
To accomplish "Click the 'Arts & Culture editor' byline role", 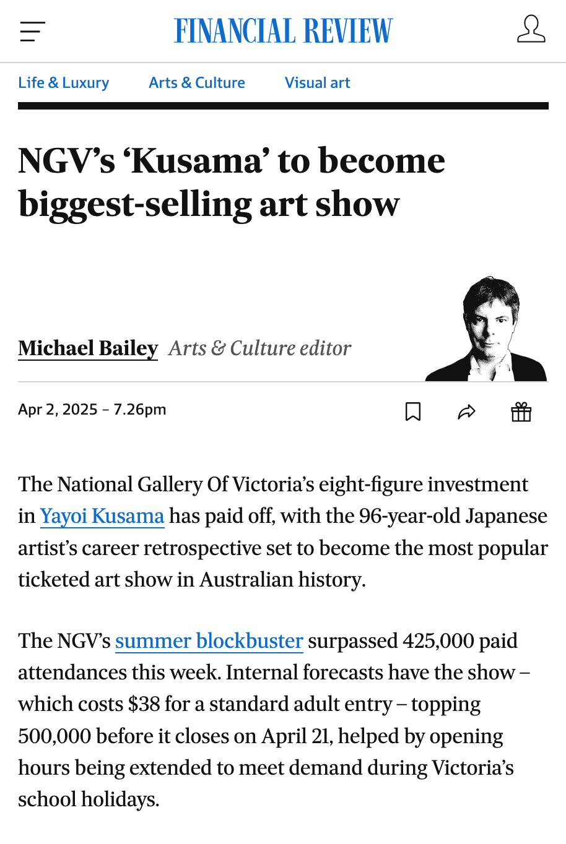I will pyautogui.click(x=259, y=348).
